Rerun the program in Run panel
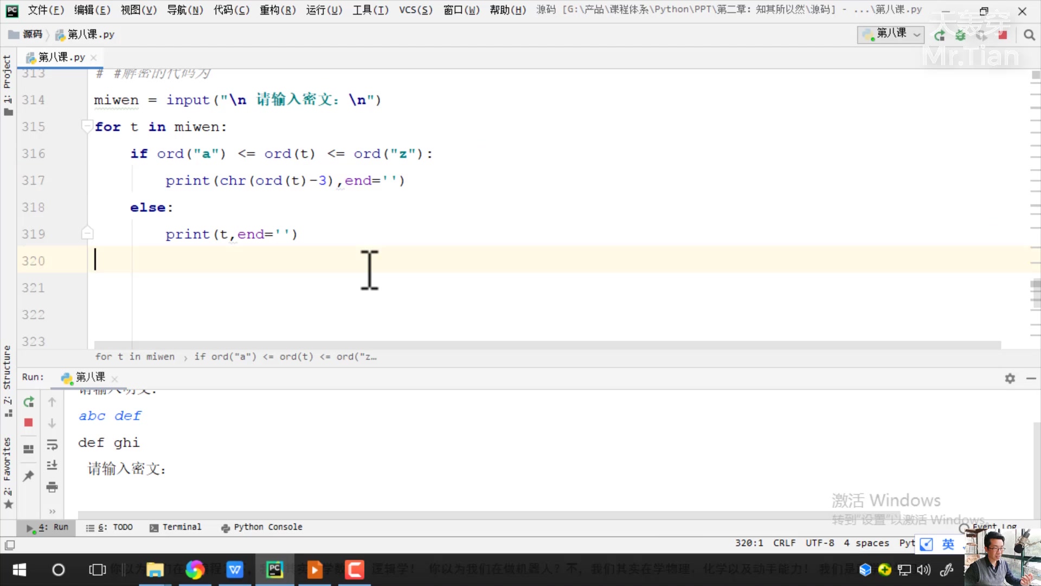The height and width of the screenshot is (586, 1041). [x=29, y=402]
